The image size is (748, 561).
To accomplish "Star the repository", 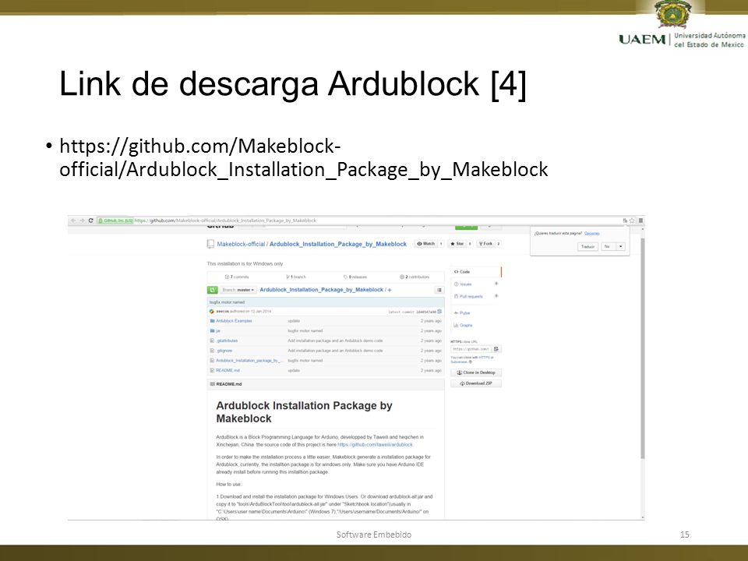I will 457,244.
